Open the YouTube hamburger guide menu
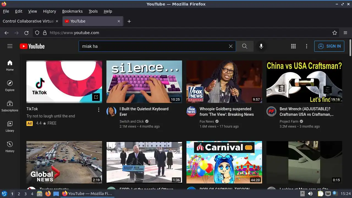The height and width of the screenshot is (198, 352). pyautogui.click(x=10, y=46)
